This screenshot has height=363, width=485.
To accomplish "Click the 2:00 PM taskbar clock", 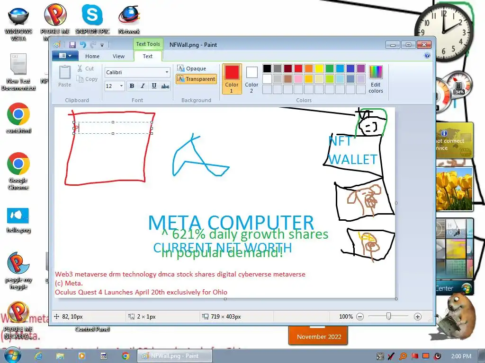I will tap(461, 356).
